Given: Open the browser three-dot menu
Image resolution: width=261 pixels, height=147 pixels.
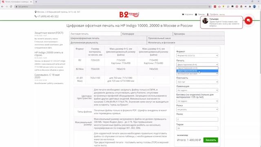Looking at the screenshot, I should pyautogui.click(x=259, y=7).
